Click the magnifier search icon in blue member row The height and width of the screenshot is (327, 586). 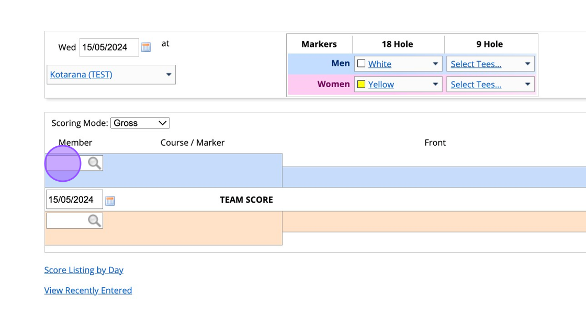click(95, 163)
